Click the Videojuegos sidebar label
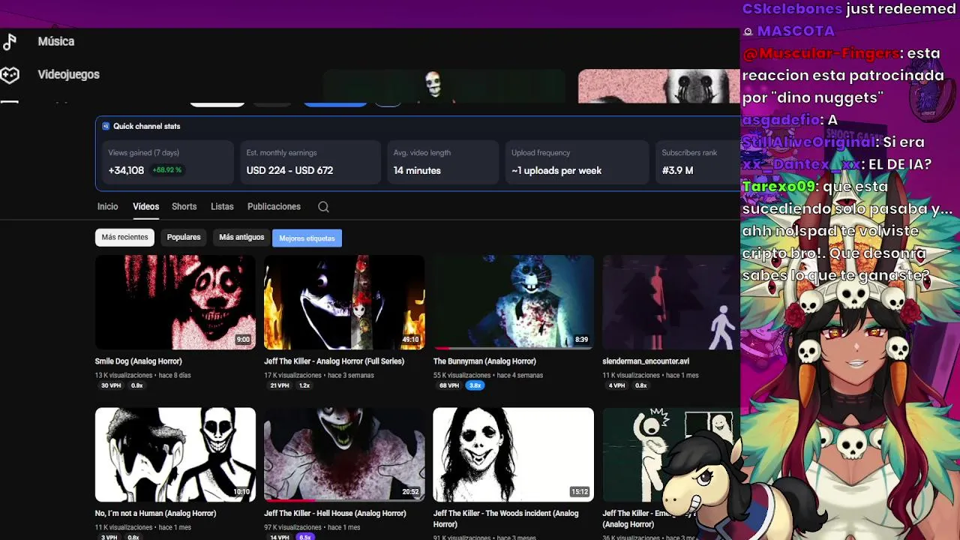Viewport: 960px width, 540px height. [69, 74]
